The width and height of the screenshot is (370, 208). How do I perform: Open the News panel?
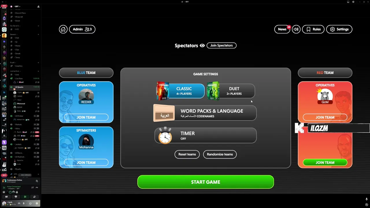tap(282, 29)
